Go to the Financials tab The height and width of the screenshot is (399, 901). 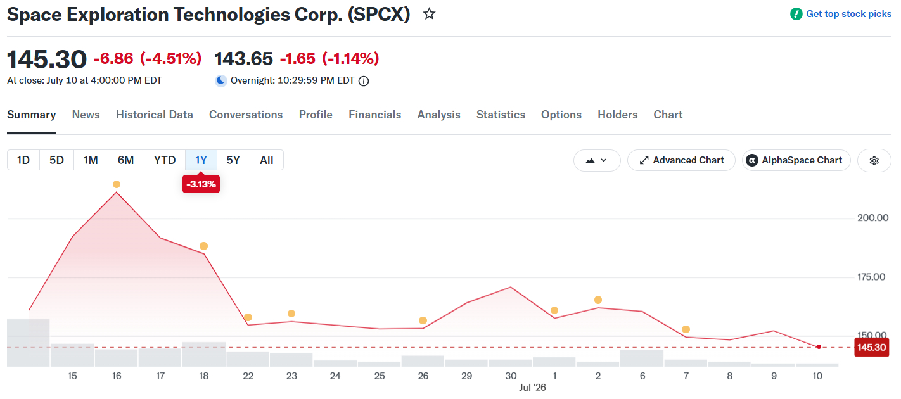(375, 115)
